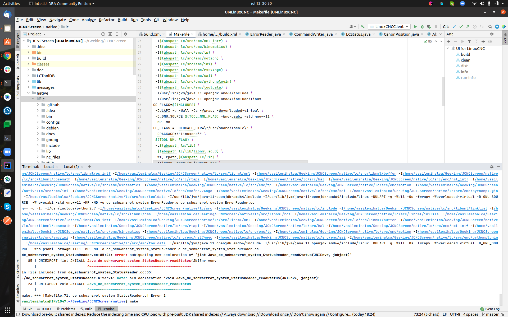Toggle the Commit tool window stripe
The width and height of the screenshot is (508, 317).
(x=18, y=61)
